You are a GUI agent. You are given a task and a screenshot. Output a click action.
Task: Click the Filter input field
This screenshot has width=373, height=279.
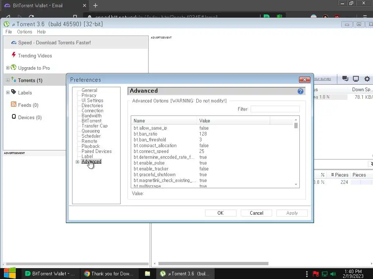[275, 109]
